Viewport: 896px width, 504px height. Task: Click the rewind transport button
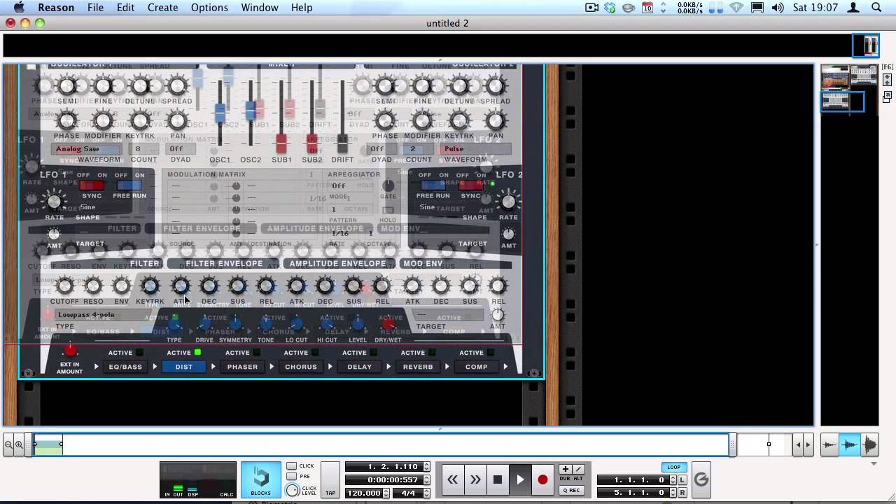coord(453,479)
